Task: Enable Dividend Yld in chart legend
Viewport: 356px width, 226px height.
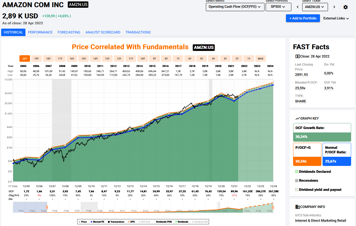Action: point(200,222)
